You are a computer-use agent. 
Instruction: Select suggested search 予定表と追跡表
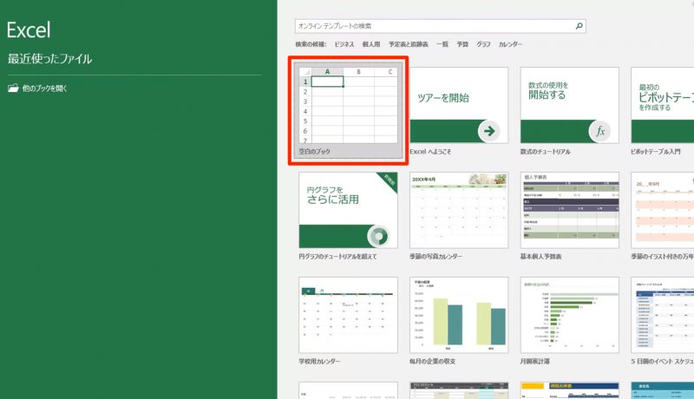[408, 44]
